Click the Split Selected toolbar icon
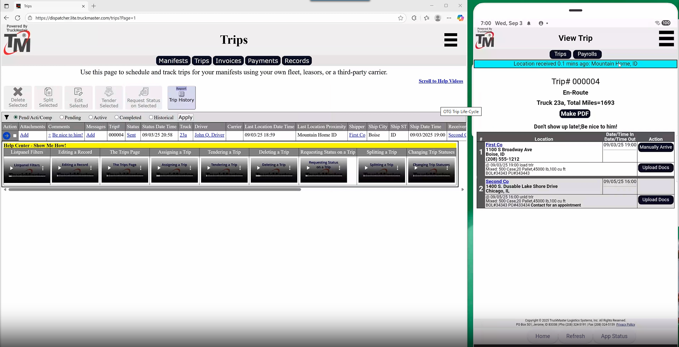 tap(48, 98)
